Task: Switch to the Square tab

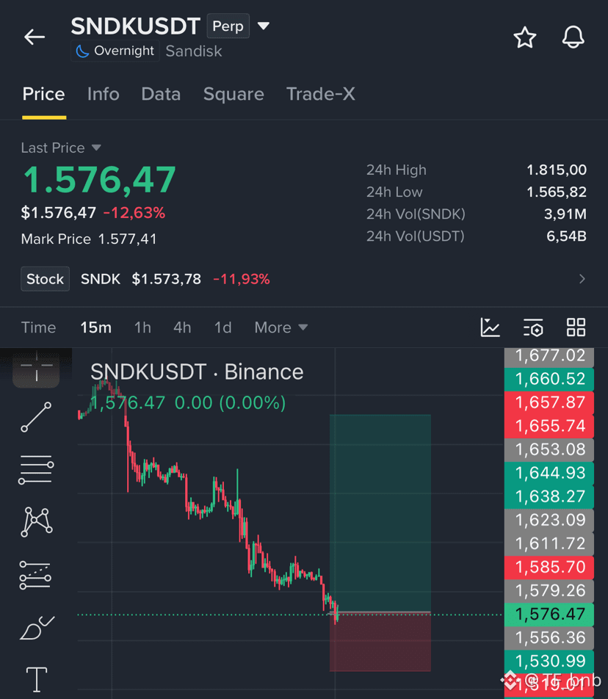Action: [x=234, y=94]
